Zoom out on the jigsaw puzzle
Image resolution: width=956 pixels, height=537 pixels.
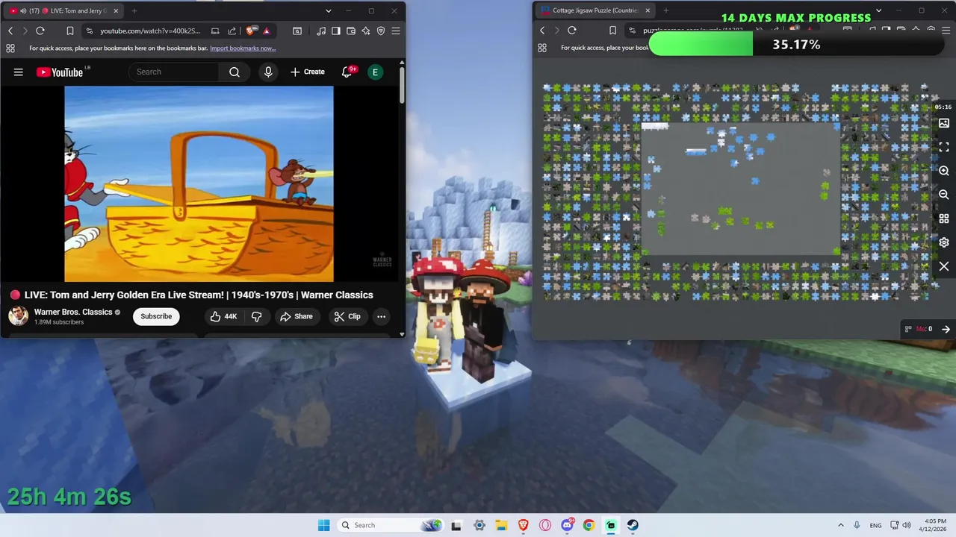coord(944,195)
